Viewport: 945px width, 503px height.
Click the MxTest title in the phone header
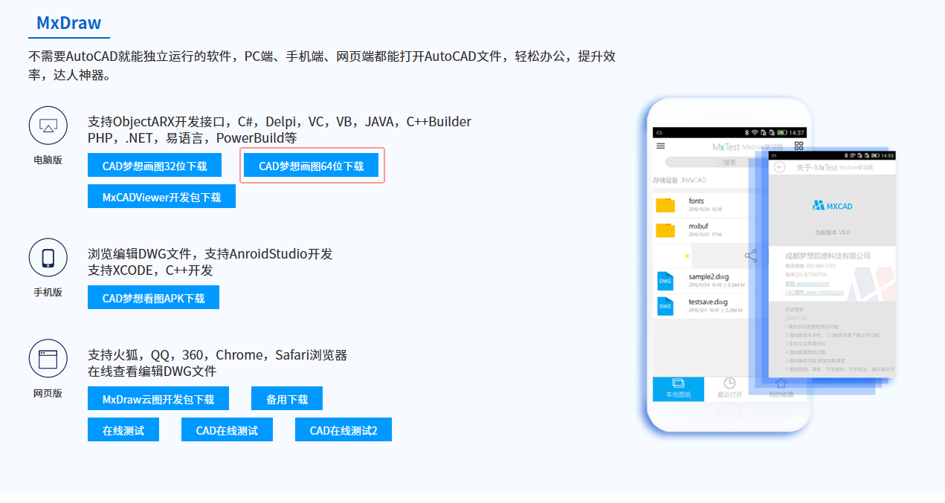(726, 147)
